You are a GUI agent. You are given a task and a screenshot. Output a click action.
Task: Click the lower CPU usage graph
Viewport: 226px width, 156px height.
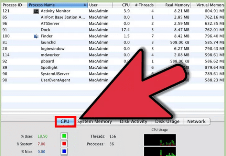(160, 152)
